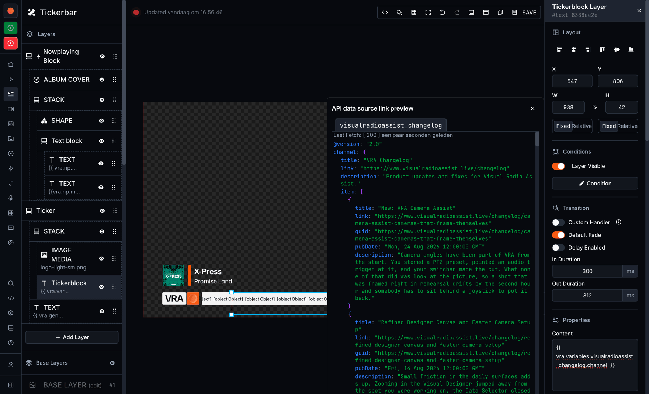Undo the last change
Image resolution: width=649 pixels, height=394 pixels.
coord(442,13)
